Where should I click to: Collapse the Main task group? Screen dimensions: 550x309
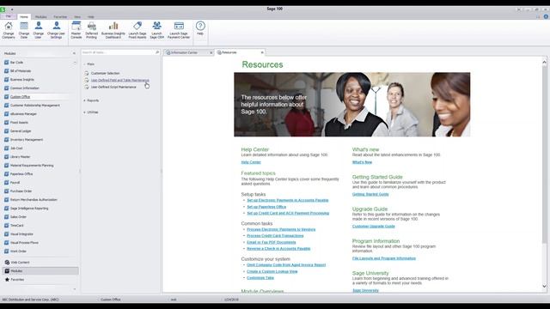point(84,64)
